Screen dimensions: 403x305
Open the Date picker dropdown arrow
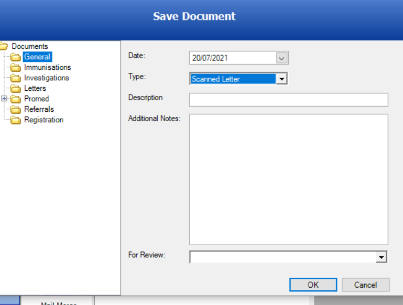(282, 58)
